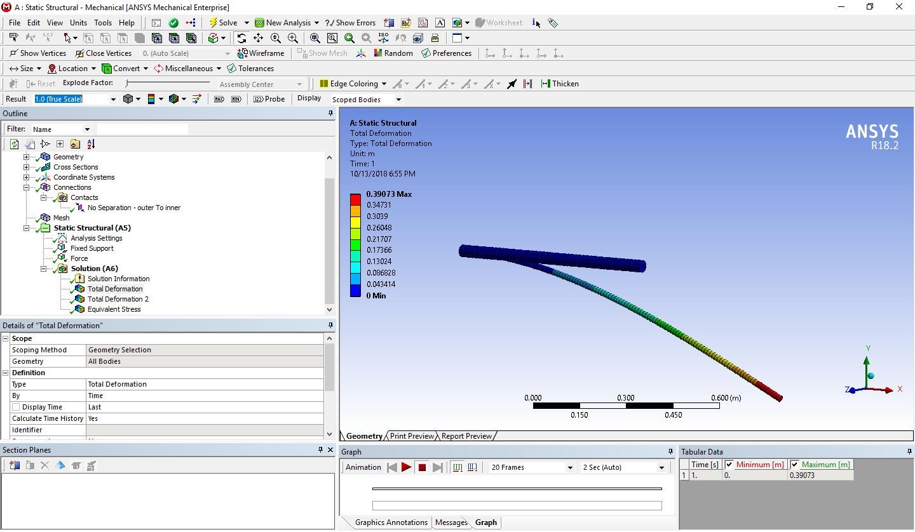Click the outline sort icon in filter toolbar
Image resolution: width=915 pixels, height=532 pixels.
click(91, 144)
